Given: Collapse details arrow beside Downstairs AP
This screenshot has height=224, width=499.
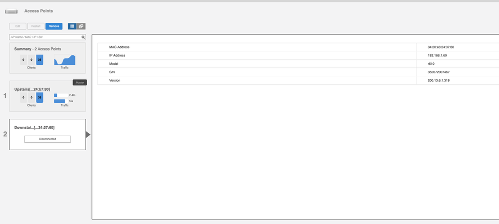Looking at the screenshot, I should (88, 135).
